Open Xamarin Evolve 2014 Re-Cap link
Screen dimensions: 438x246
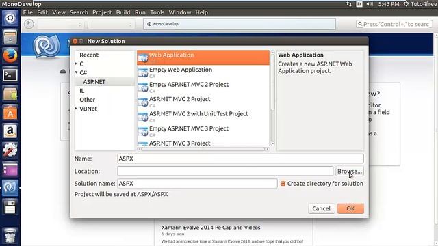pyautogui.click(x=211, y=228)
